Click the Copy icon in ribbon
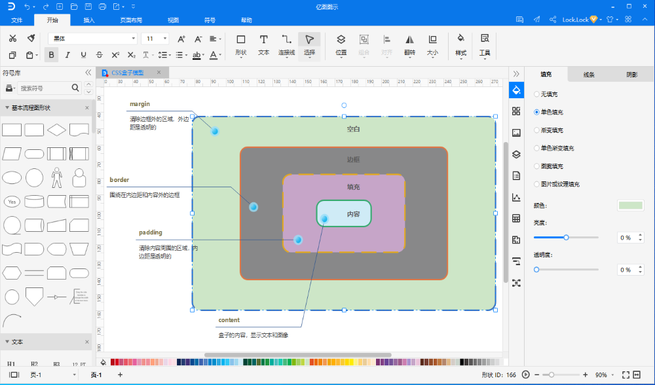The width and height of the screenshot is (655, 385). 12,55
